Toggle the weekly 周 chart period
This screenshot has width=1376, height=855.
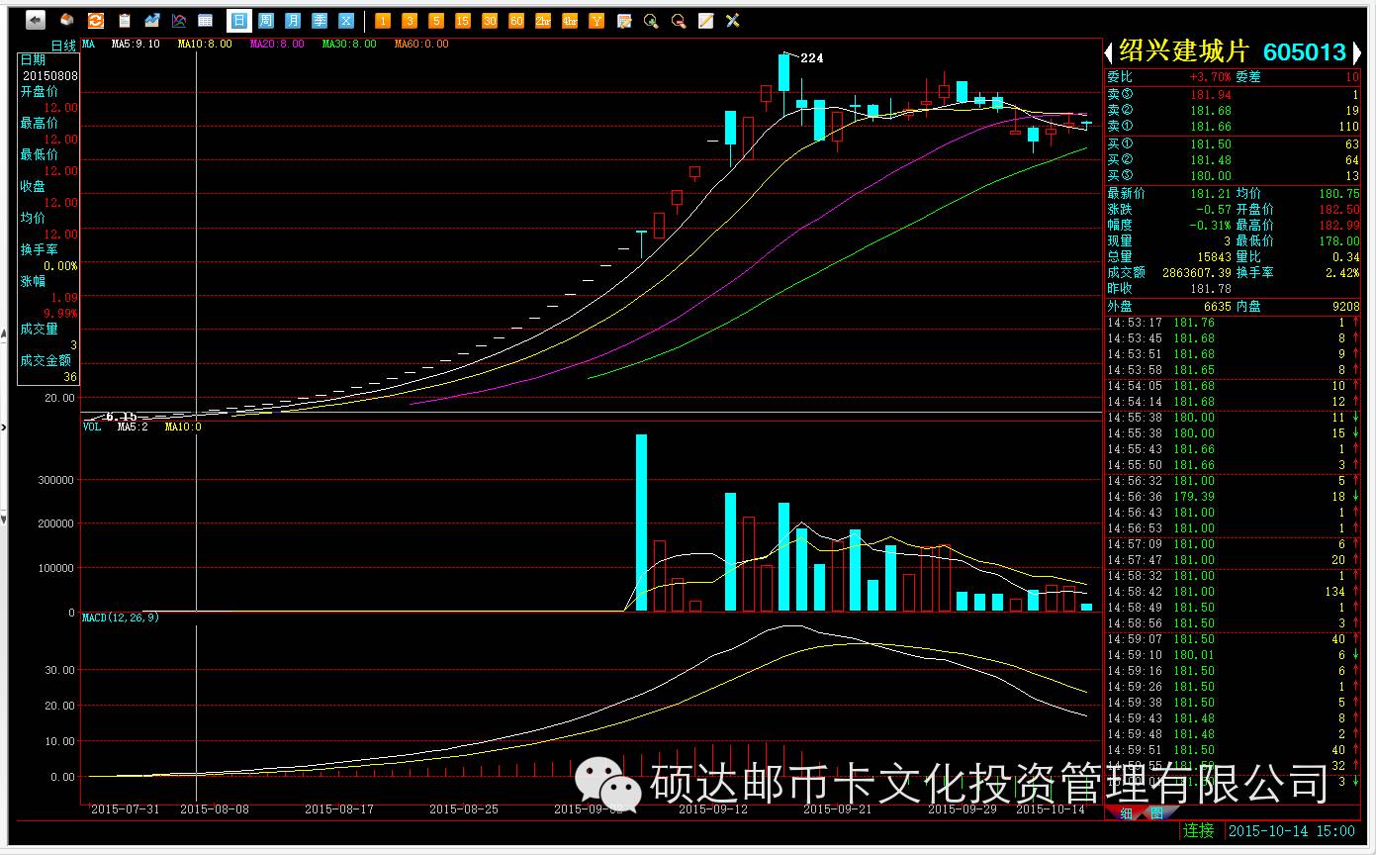(x=266, y=20)
